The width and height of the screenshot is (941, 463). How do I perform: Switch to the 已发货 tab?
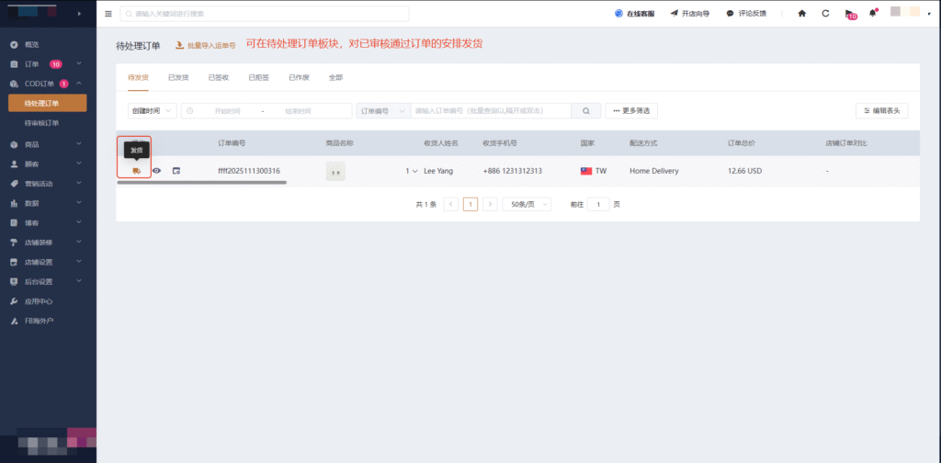click(x=178, y=77)
